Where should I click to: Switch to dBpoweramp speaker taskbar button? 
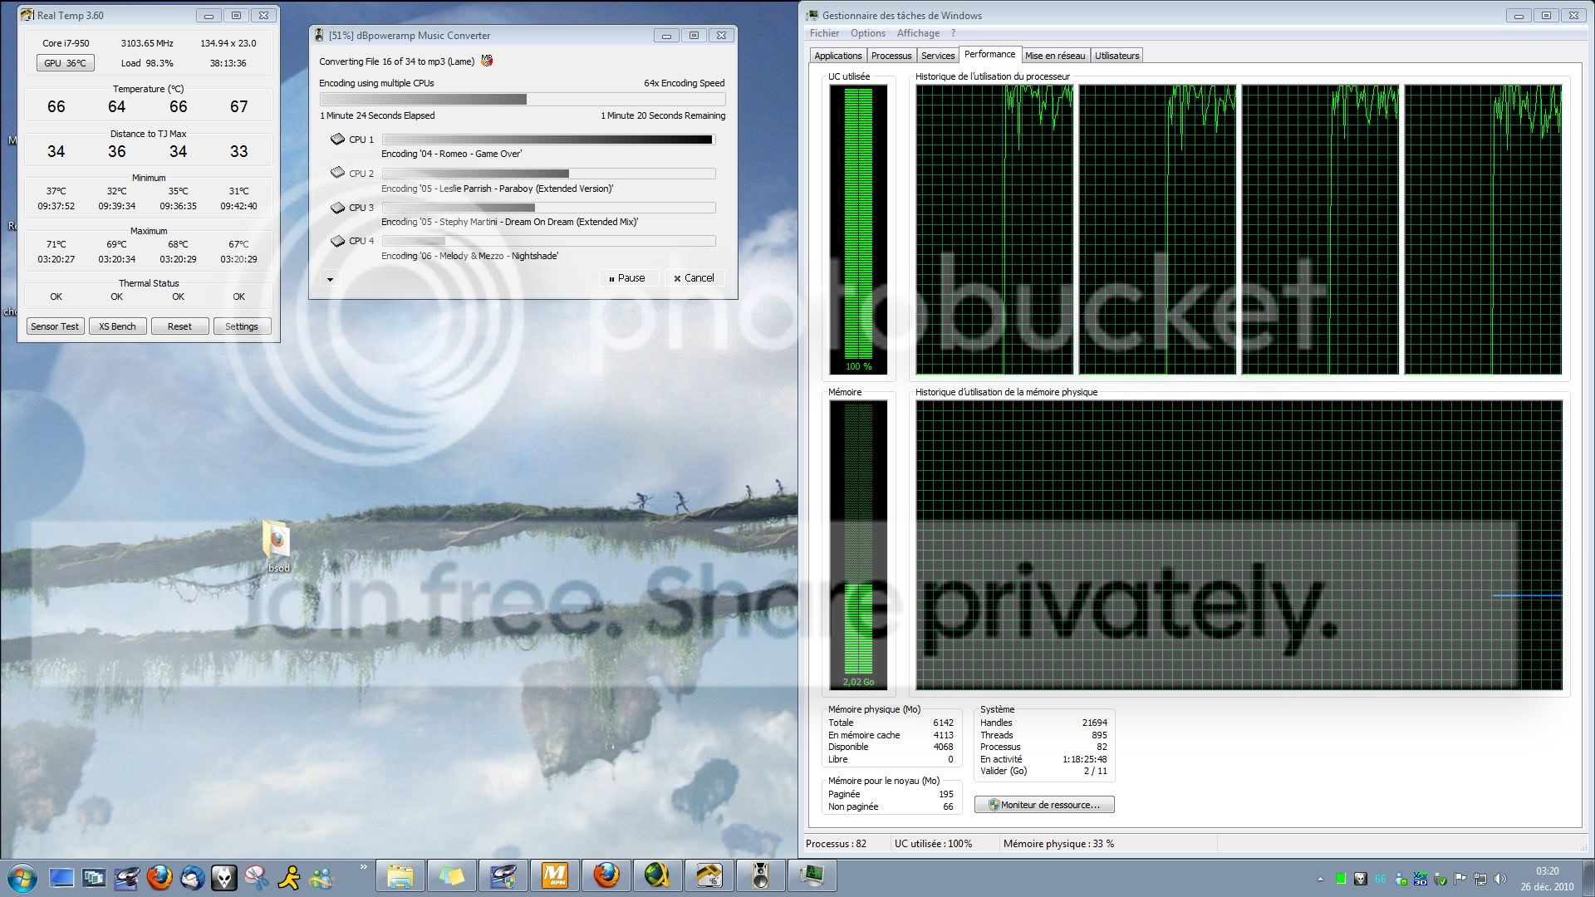[761, 876]
